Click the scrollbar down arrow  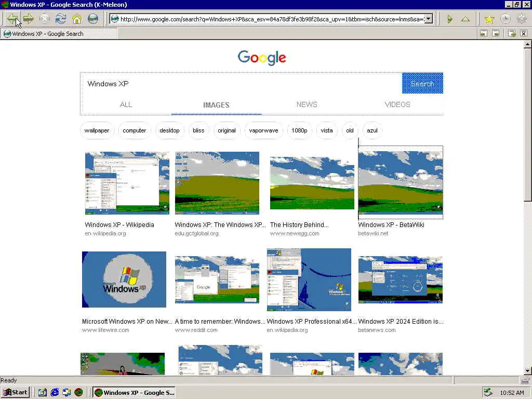click(x=527, y=371)
